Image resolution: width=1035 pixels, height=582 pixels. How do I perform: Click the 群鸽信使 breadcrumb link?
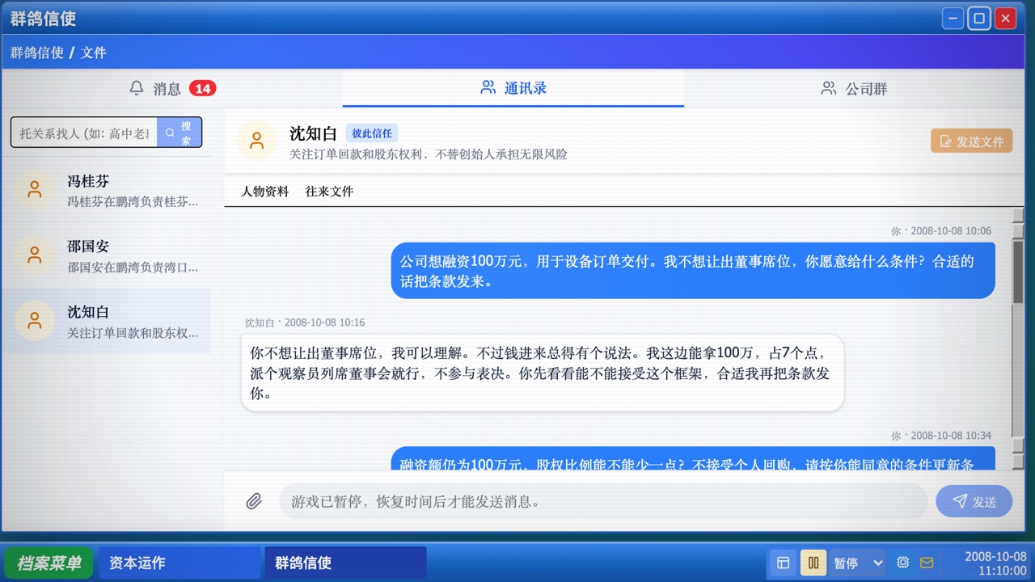pyautogui.click(x=37, y=53)
